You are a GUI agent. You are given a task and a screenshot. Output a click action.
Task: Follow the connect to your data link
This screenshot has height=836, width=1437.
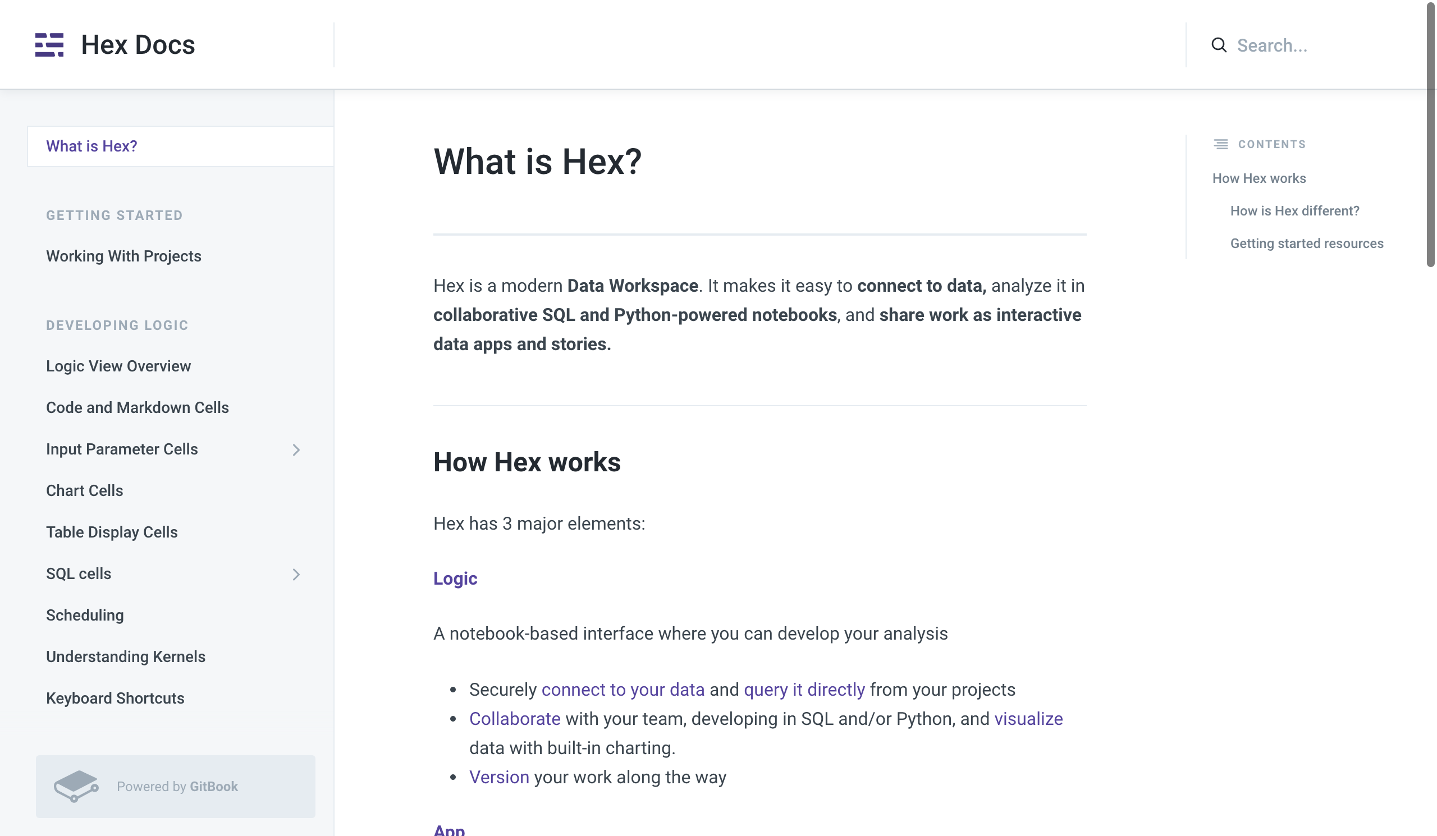coord(623,690)
